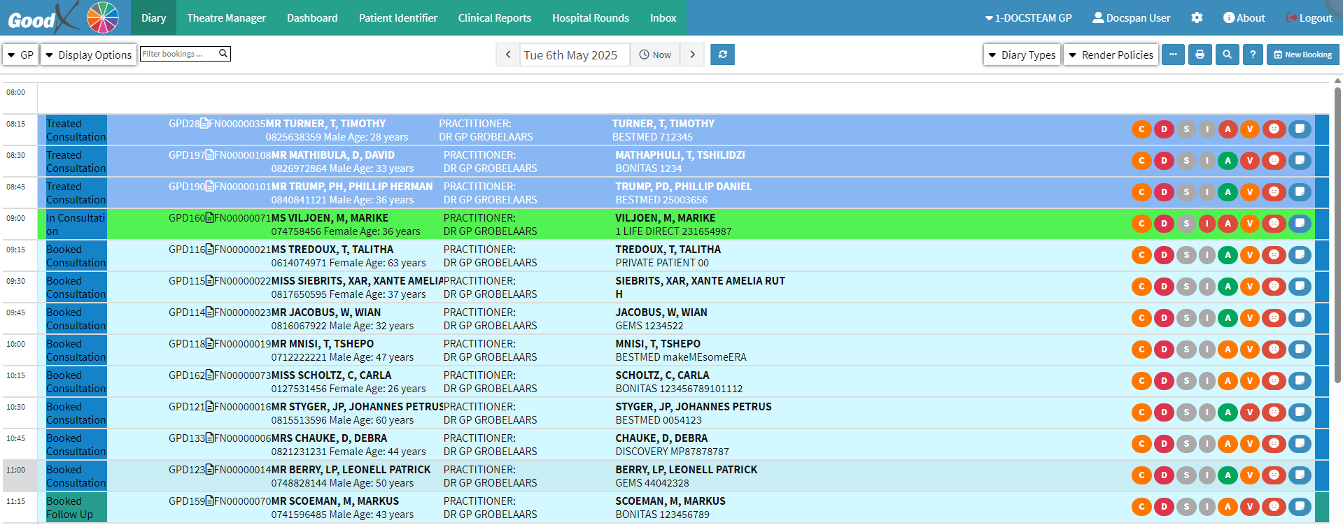Image resolution: width=1343 pixels, height=525 pixels.
Task: Jump to current time with Now button
Action: pos(655,55)
